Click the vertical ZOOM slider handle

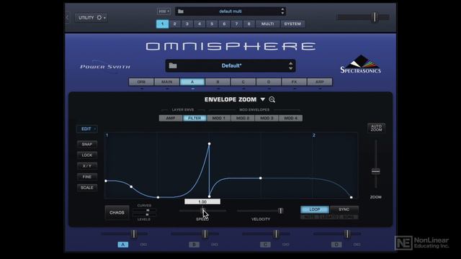tap(376, 171)
